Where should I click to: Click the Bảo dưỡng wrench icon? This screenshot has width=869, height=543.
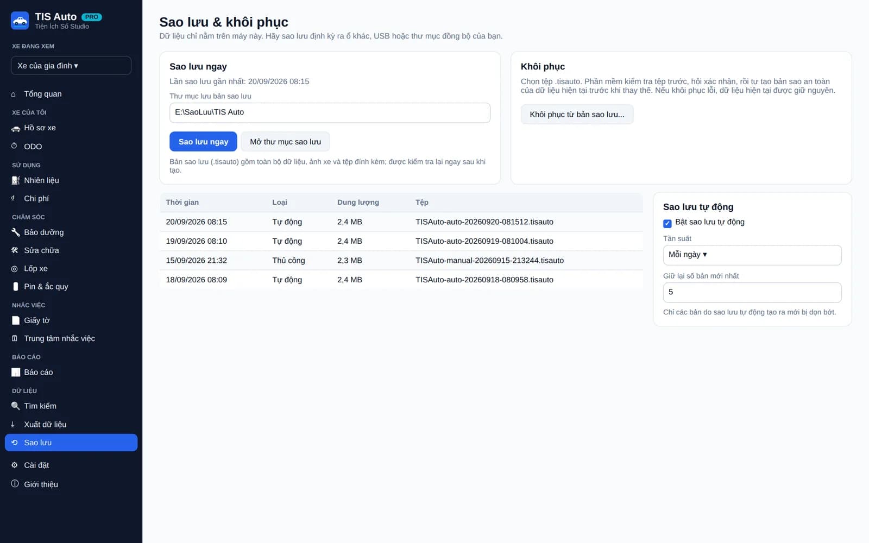(15, 232)
